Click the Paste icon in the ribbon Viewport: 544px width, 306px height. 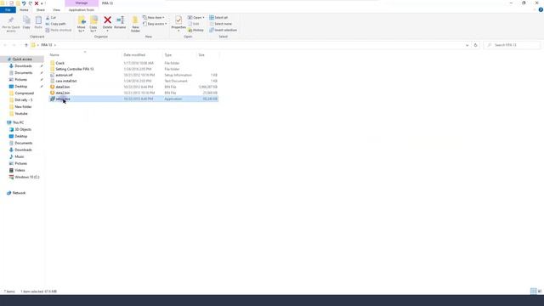click(38, 20)
